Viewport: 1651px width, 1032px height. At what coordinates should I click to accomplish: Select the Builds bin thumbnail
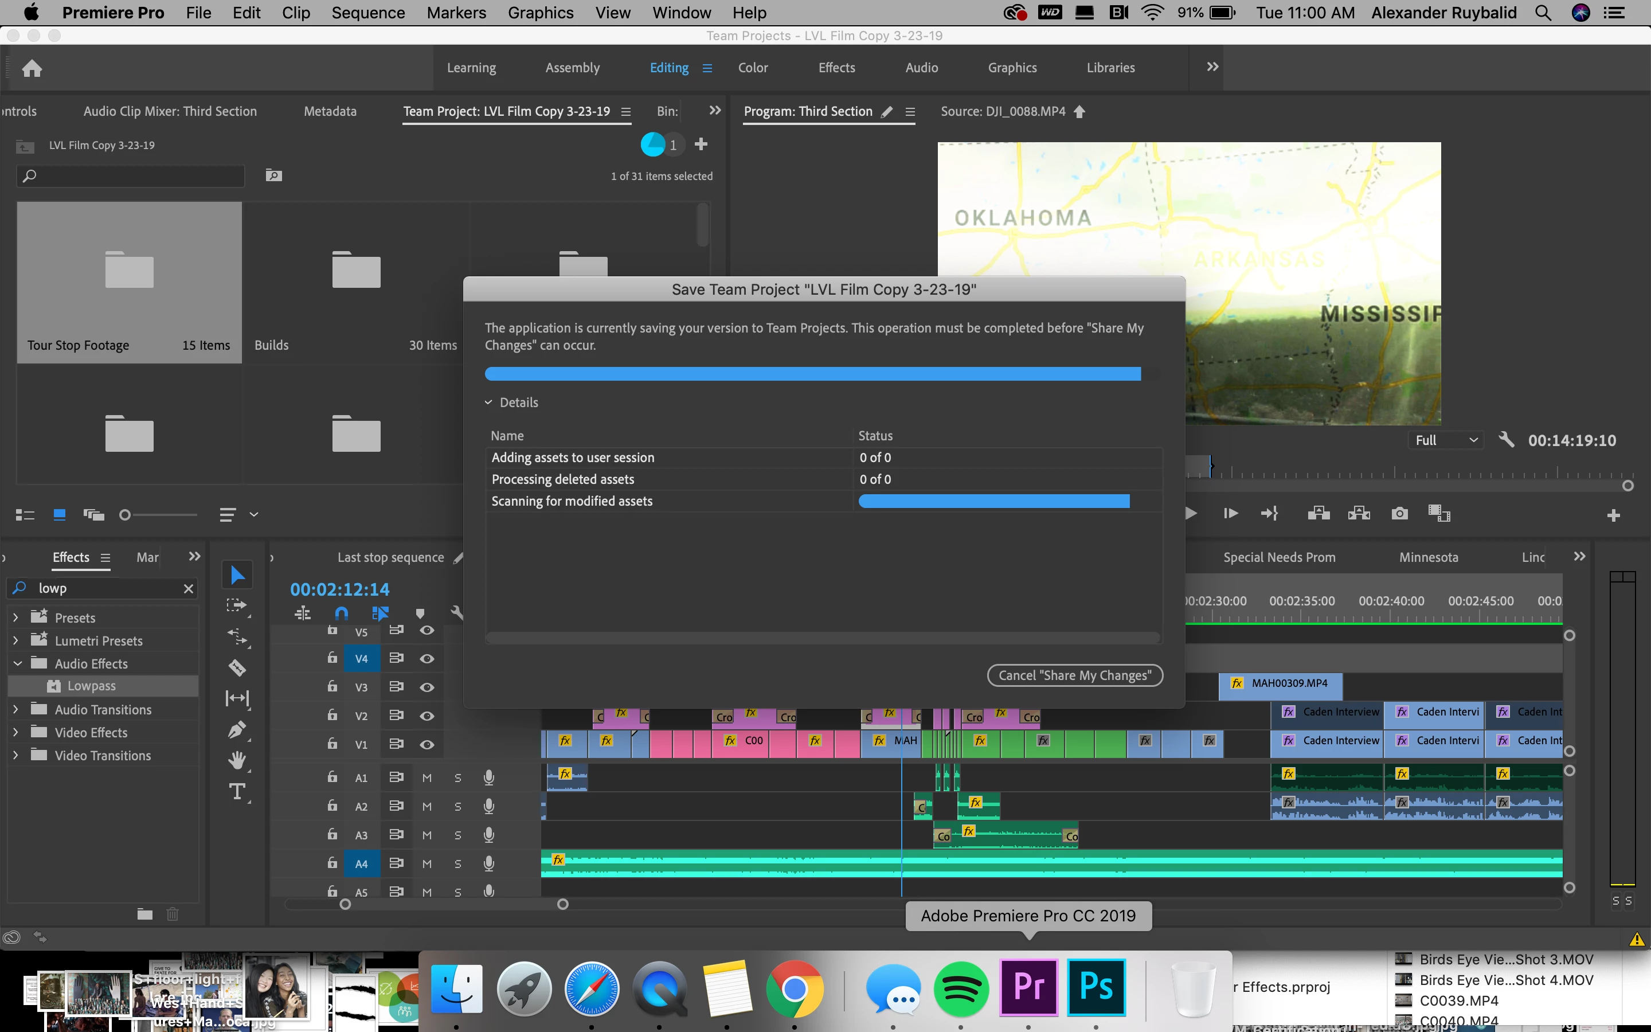355,273
